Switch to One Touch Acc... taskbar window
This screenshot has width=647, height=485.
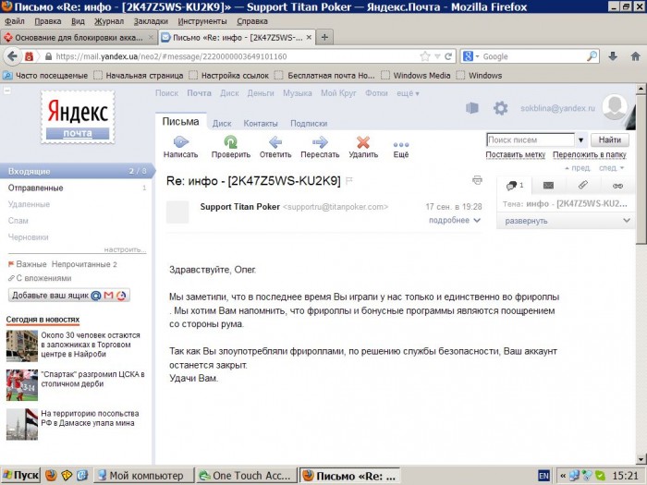click(247, 476)
